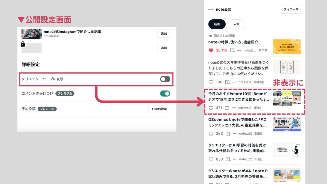
Task: Click note公式 author name beside 1日前
Action: (245, 108)
